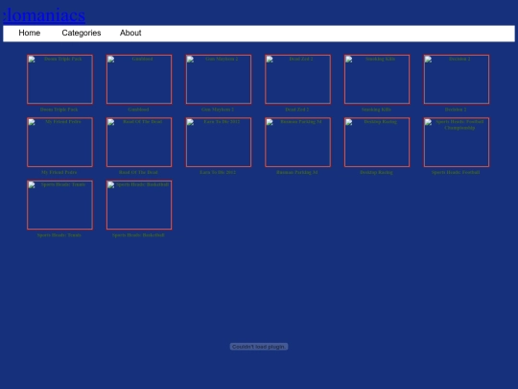Open the Earn To Die 2012 thumbnail box
Image resolution: width=518 pixels, height=389 pixels.
point(219,142)
